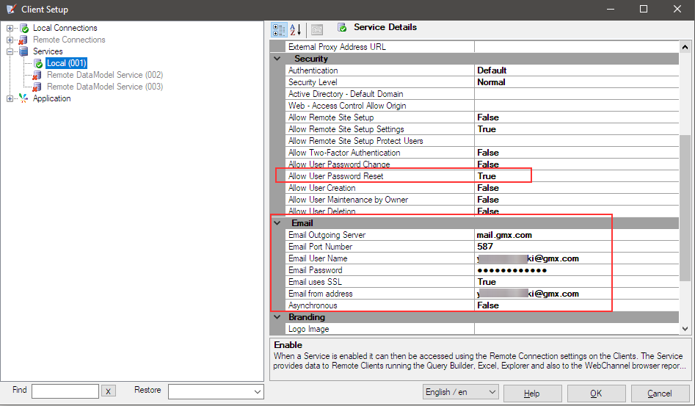Click the Help button

point(532,394)
